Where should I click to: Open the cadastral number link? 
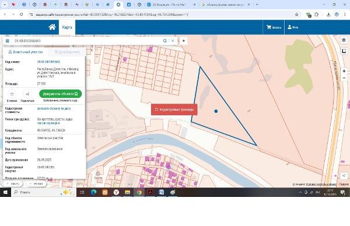48,62
